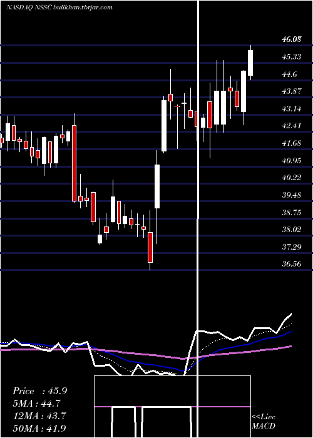Click the Live MACD label
313x438 pixels.
click(264, 421)
